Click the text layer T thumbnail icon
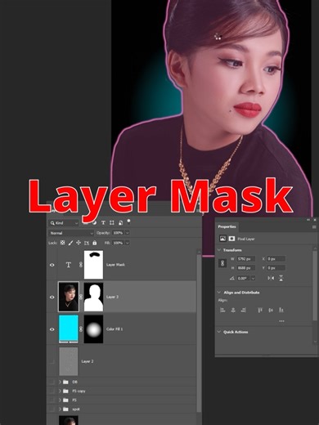Screen dimensions: 319x425 point(69,265)
